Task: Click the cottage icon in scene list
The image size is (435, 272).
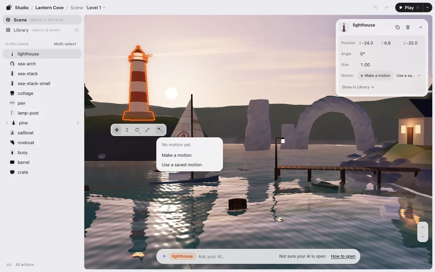Action: pyautogui.click(x=12, y=93)
